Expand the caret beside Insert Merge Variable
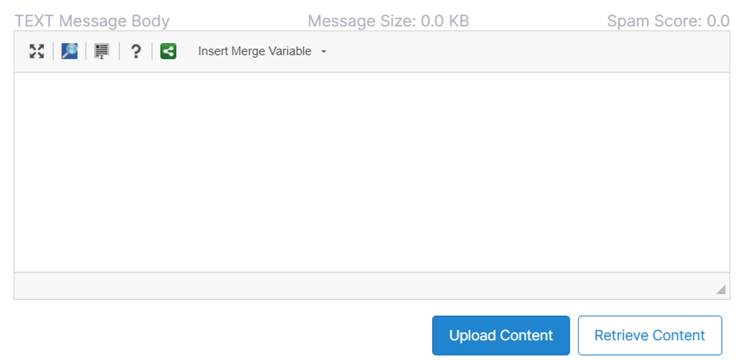Image resolution: width=742 pixels, height=360 pixels. [x=324, y=52]
